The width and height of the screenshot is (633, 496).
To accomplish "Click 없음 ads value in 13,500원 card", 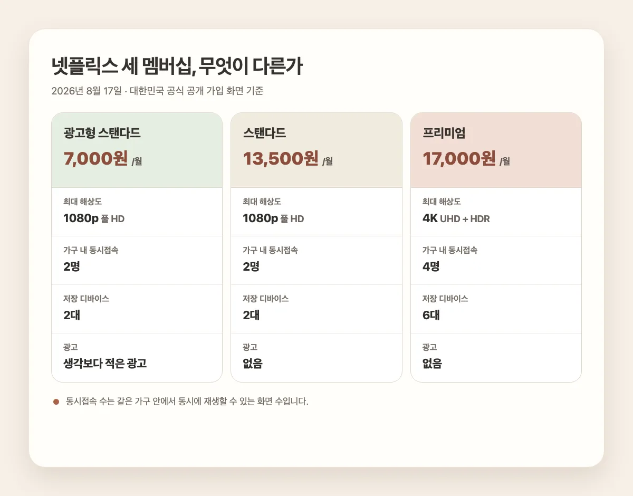I will point(253,364).
